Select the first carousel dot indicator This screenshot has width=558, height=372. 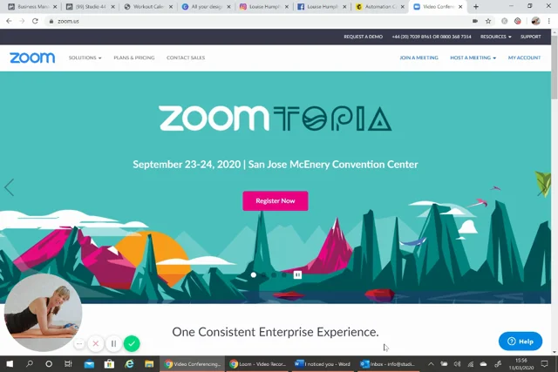pos(254,274)
